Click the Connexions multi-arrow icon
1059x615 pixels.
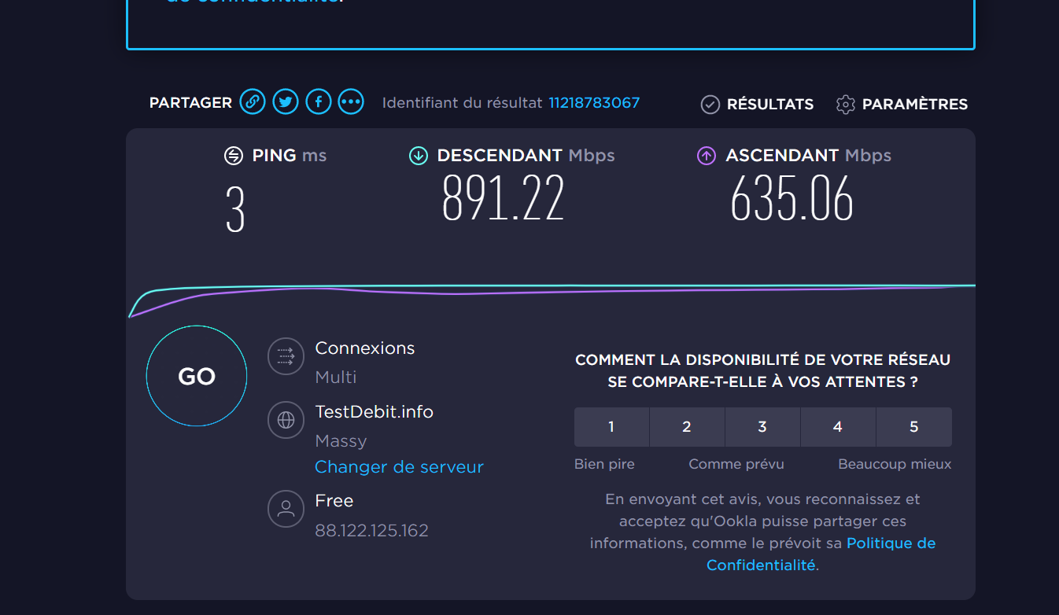click(x=286, y=356)
